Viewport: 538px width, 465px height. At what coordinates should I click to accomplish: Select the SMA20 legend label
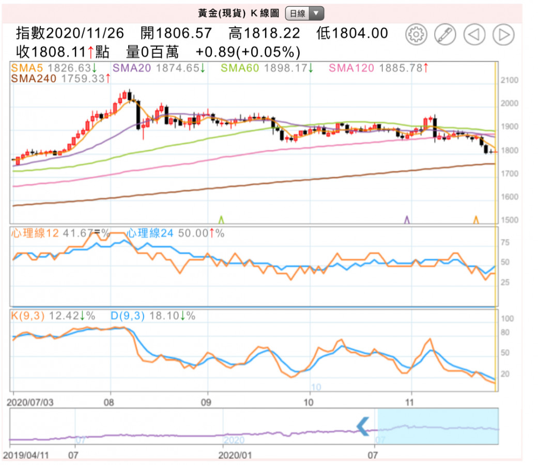(x=132, y=68)
